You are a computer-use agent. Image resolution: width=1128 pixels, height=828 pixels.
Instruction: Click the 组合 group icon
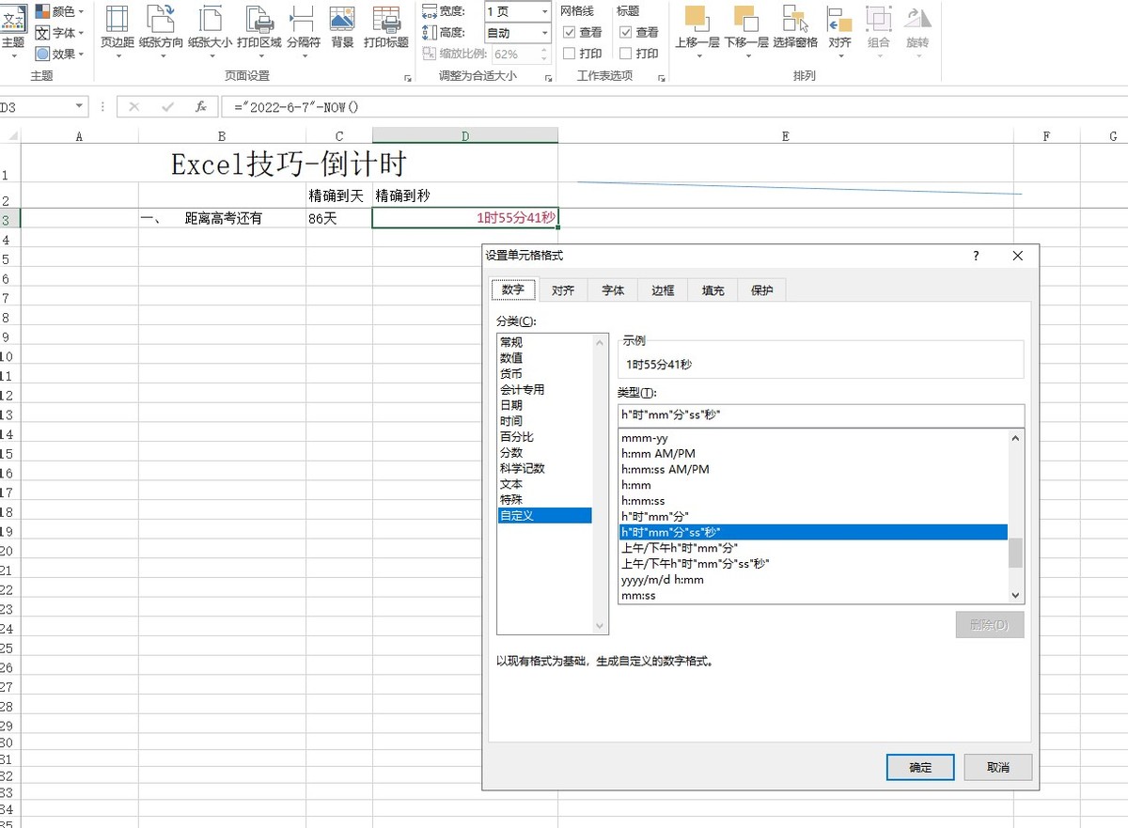click(x=879, y=19)
